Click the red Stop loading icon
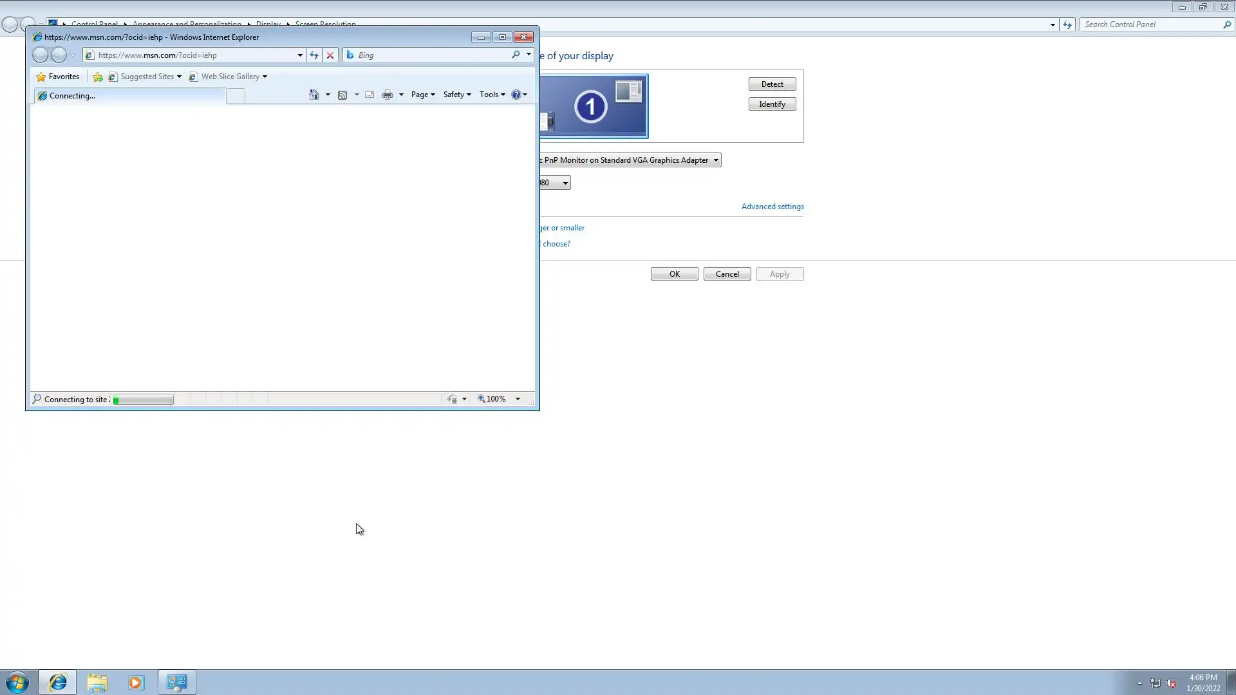The width and height of the screenshot is (1236, 695). [x=330, y=55]
